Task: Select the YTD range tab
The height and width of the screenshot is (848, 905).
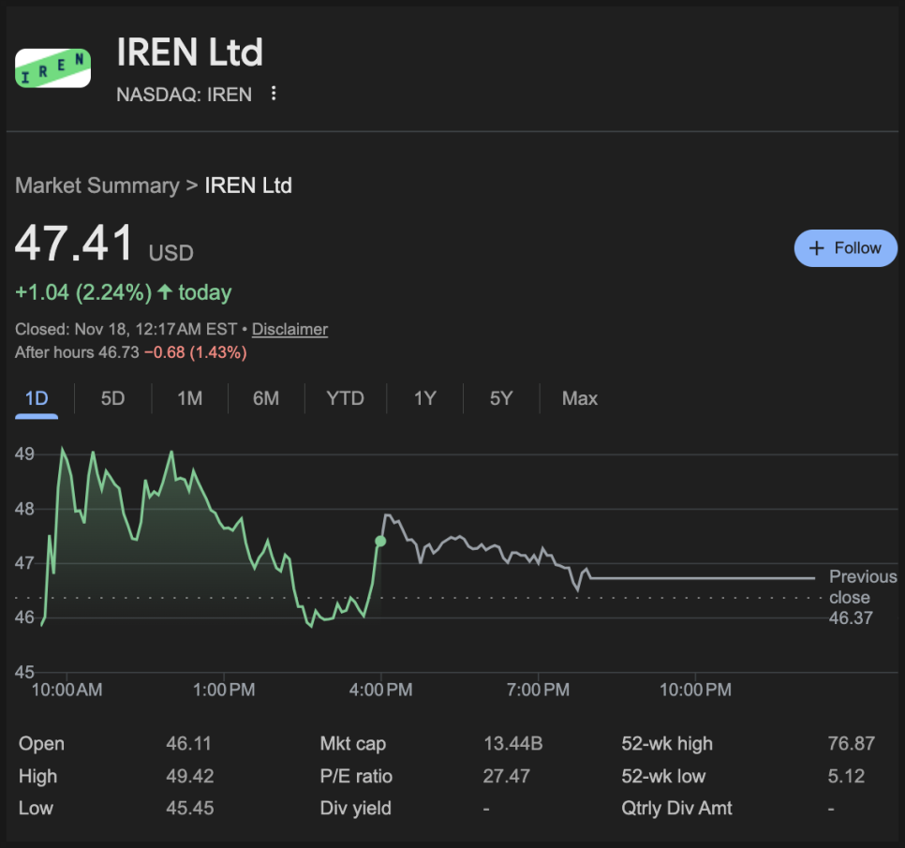Action: 345,398
